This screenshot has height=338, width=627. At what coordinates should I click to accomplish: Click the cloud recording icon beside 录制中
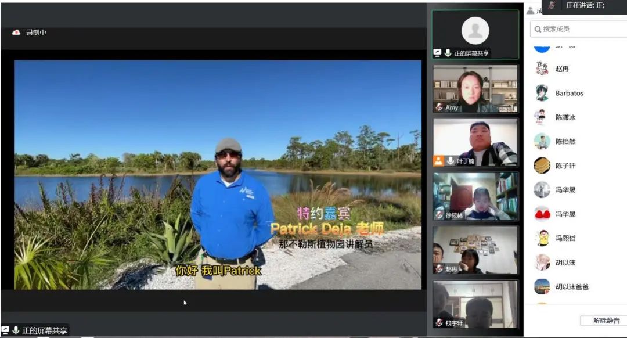(x=16, y=33)
